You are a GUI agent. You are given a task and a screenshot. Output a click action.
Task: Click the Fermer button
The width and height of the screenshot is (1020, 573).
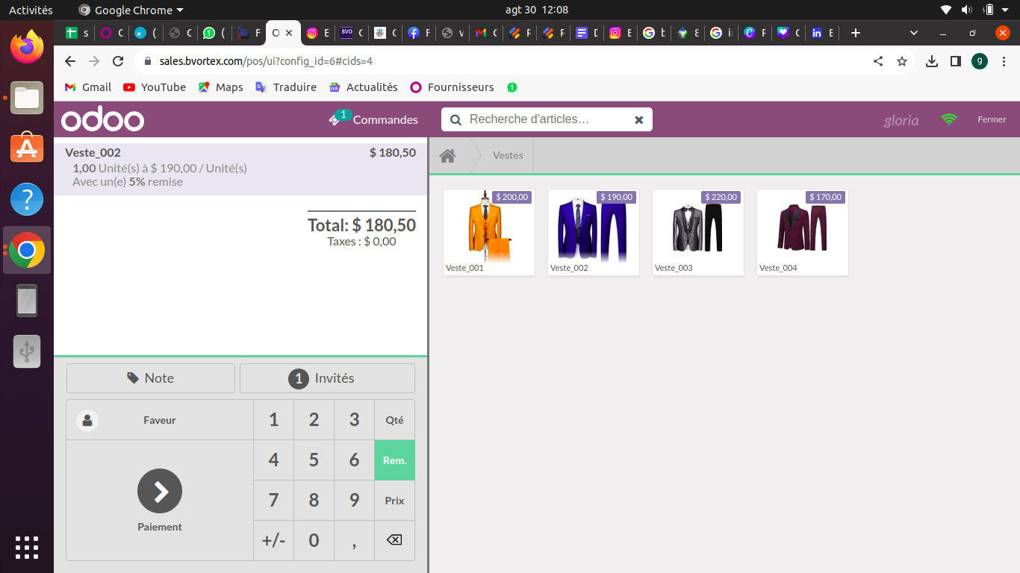tap(992, 119)
